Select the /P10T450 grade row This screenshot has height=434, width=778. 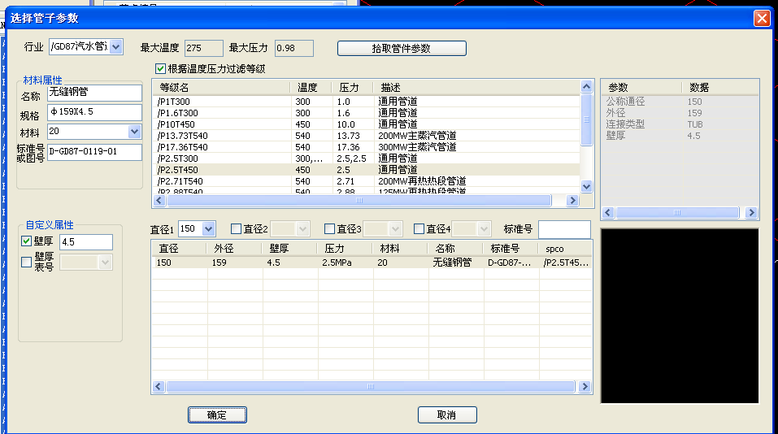click(176, 124)
